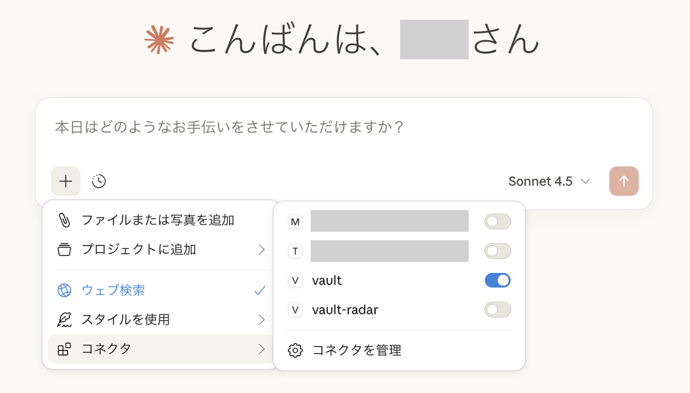The image size is (690, 393).
Task: Open the Sonnet 4.5 model dropdown
Action: pos(549,181)
